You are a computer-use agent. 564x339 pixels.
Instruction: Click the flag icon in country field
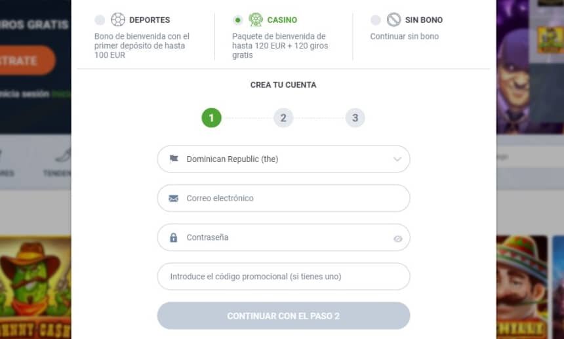tap(174, 159)
